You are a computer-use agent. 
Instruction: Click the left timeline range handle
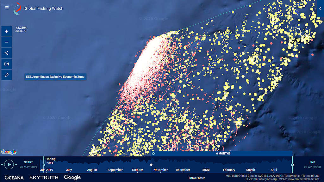tap(44, 164)
